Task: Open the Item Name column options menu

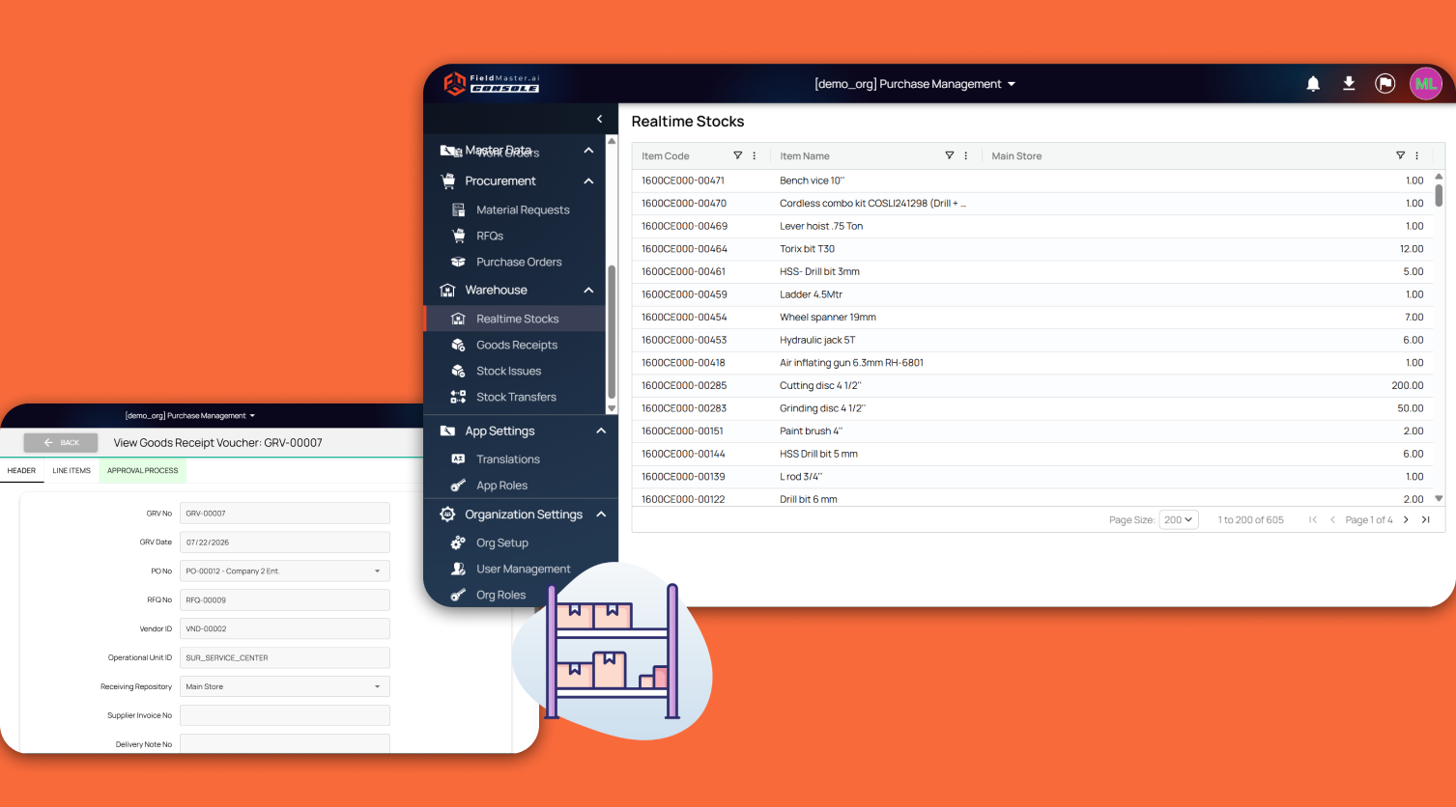Action: pyautogui.click(x=966, y=155)
